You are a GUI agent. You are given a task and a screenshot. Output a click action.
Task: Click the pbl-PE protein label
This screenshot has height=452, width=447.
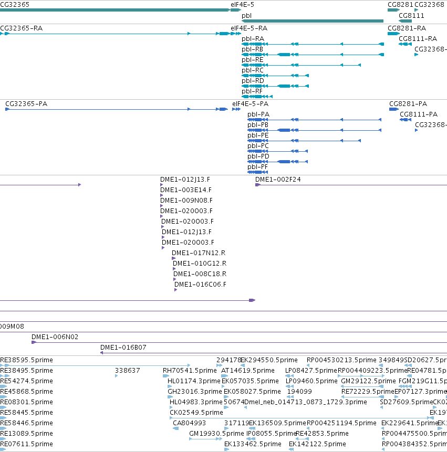tap(258, 135)
